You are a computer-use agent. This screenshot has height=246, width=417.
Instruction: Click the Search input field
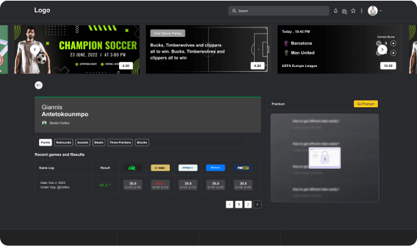(279, 11)
